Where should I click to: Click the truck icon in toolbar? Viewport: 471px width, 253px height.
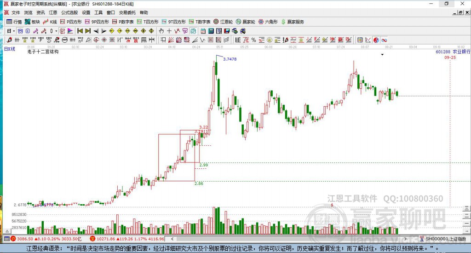point(243,31)
